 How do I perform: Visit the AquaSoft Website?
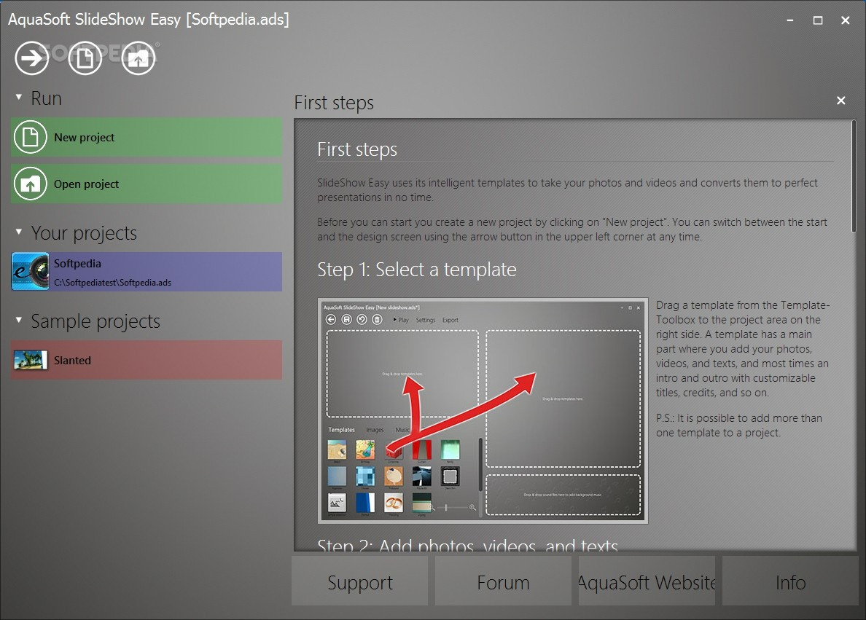[647, 581]
